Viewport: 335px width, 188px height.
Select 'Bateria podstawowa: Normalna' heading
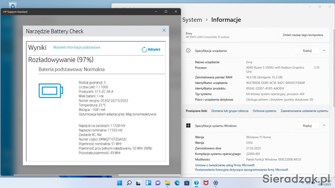(72, 69)
